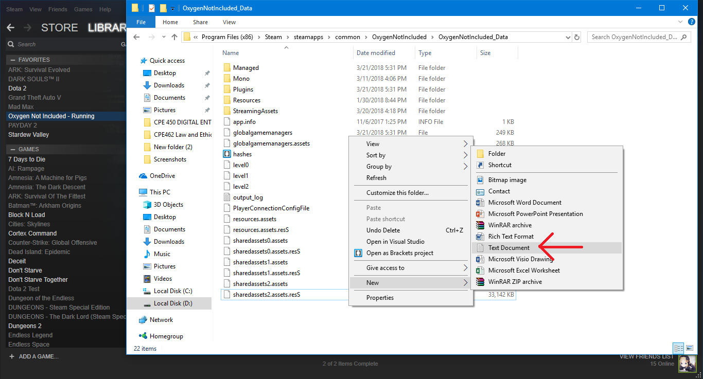Go back in File Explorer
The image size is (703, 379).
coord(136,37)
